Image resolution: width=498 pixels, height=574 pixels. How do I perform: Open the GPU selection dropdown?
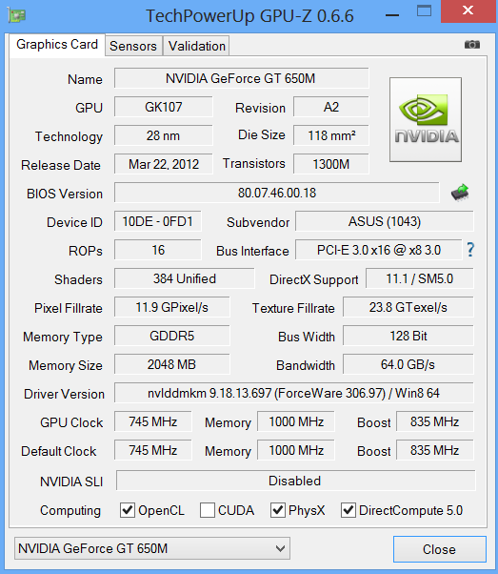pyautogui.click(x=152, y=548)
